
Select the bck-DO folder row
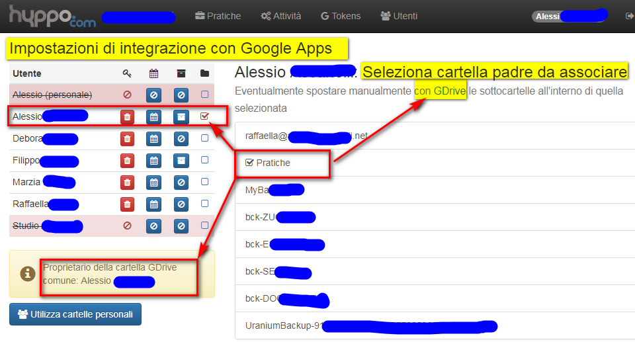[435, 298]
